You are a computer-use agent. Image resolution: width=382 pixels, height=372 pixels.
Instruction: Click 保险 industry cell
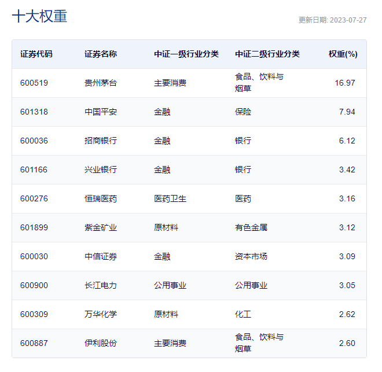tap(243, 112)
